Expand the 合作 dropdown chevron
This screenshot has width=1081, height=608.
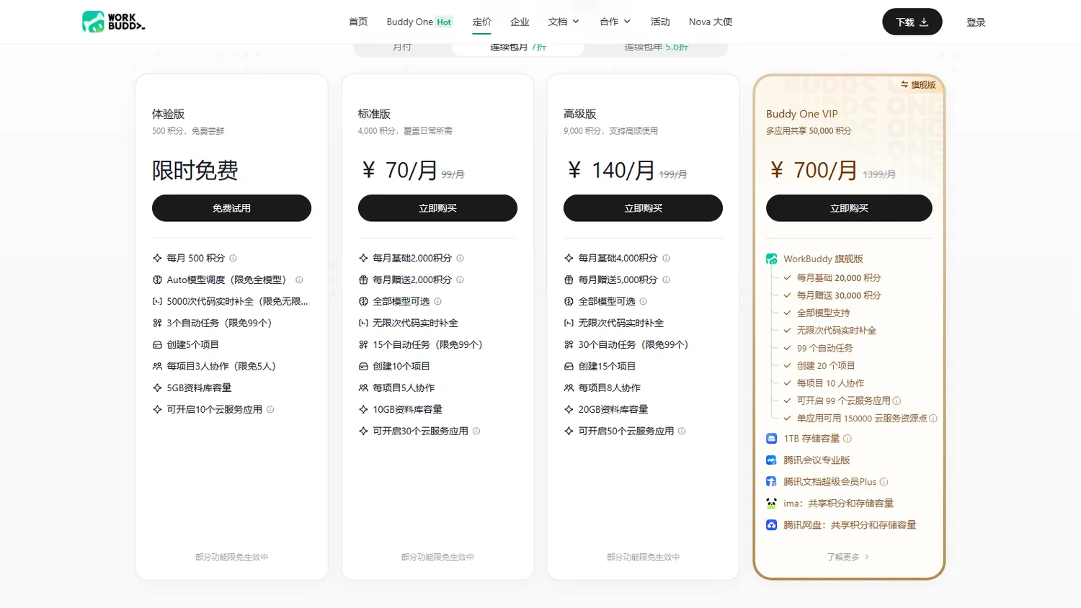[x=627, y=22]
